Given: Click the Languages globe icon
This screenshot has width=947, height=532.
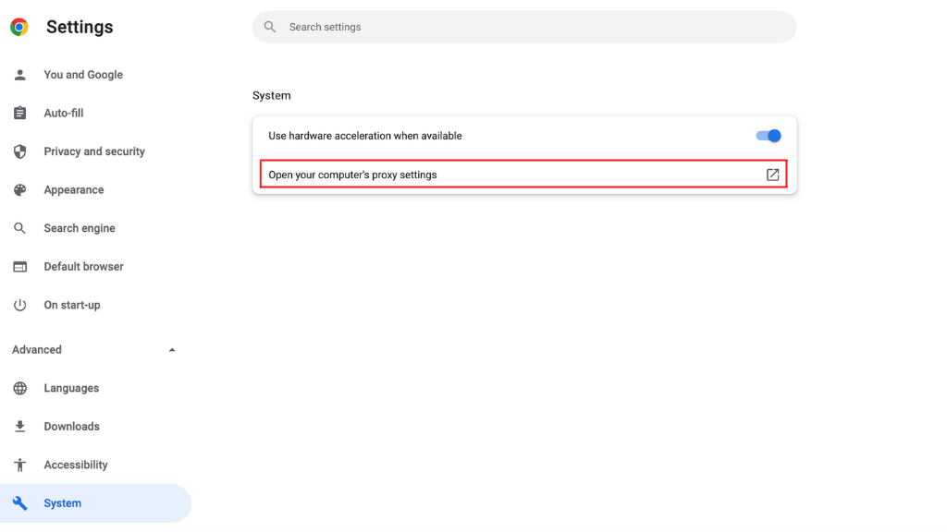Looking at the screenshot, I should pos(19,388).
